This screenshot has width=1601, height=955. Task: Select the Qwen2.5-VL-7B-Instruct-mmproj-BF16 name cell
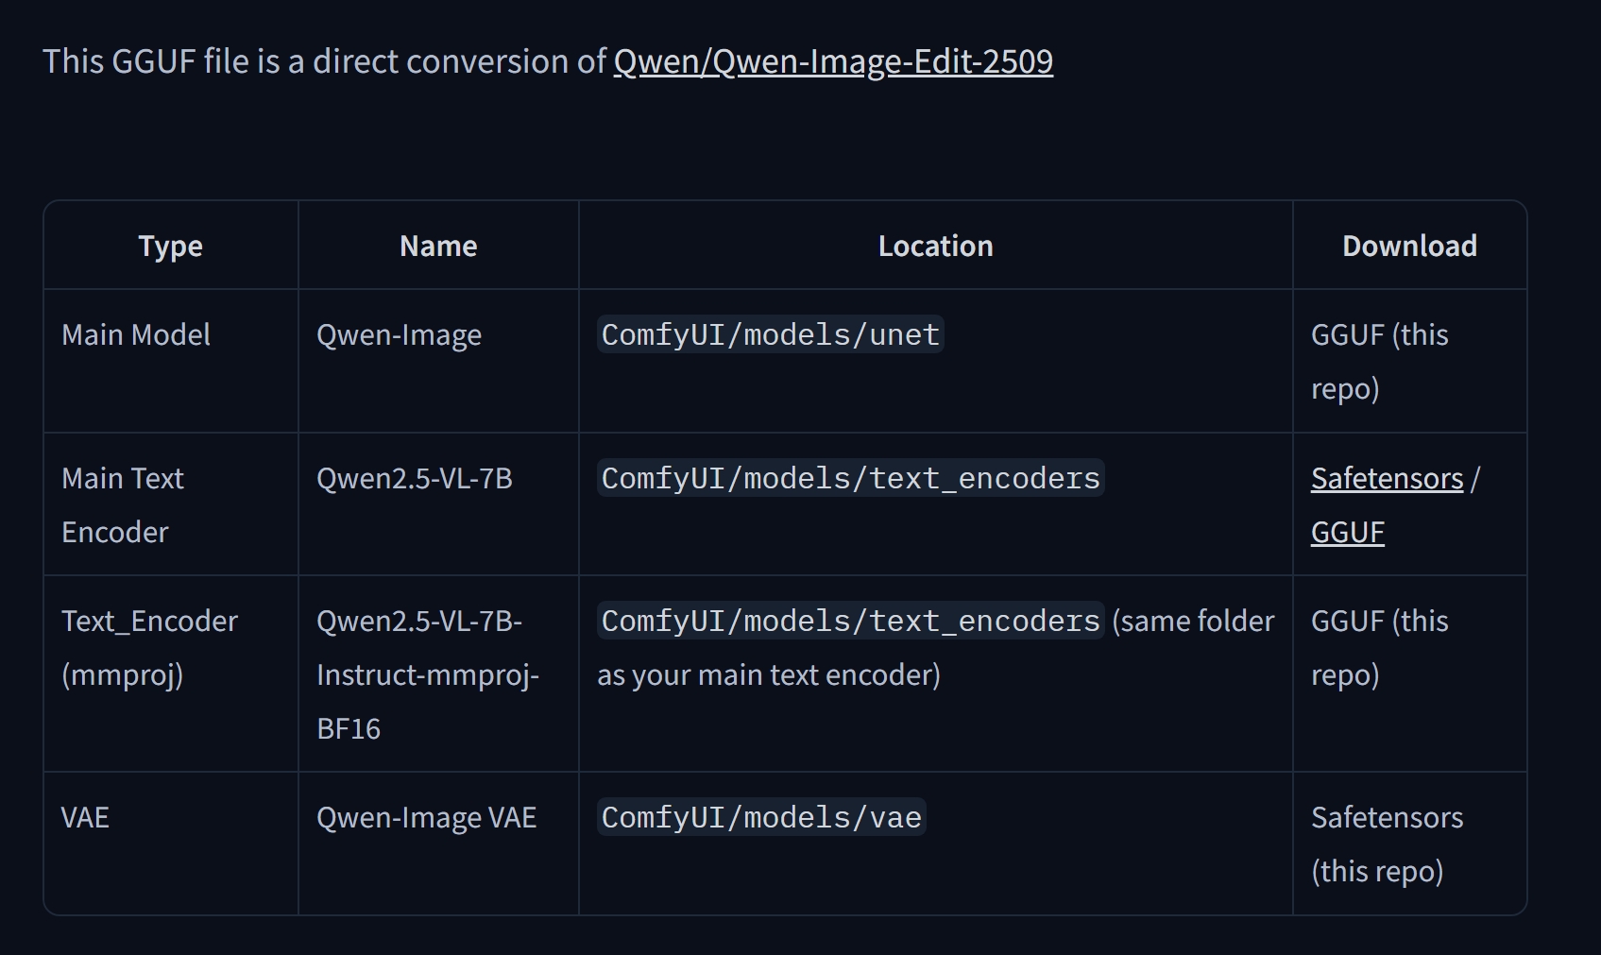point(427,674)
